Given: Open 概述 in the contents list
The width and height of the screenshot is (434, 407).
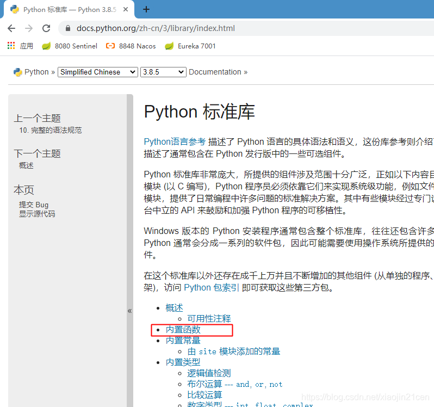Looking at the screenshot, I should coord(175,308).
